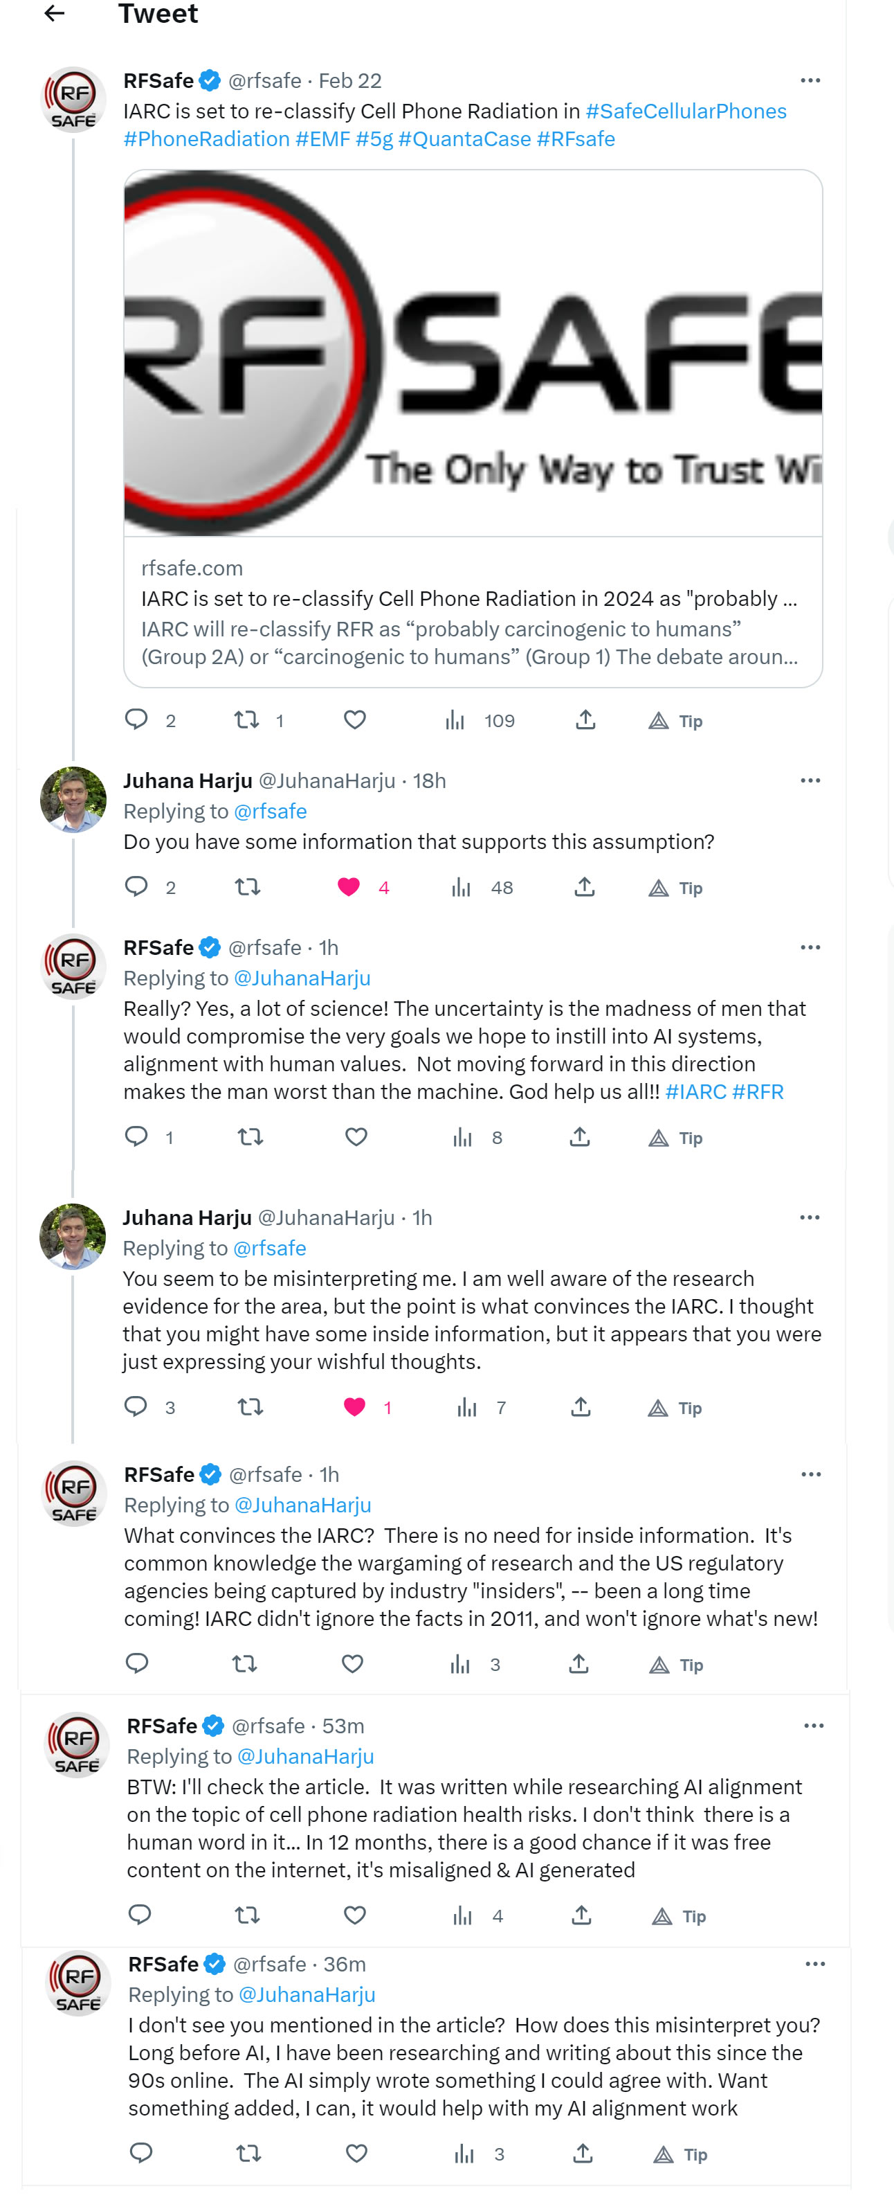The height and width of the screenshot is (2200, 894).
Task: Share the original RFSafe IARC tweet
Action: point(585,720)
